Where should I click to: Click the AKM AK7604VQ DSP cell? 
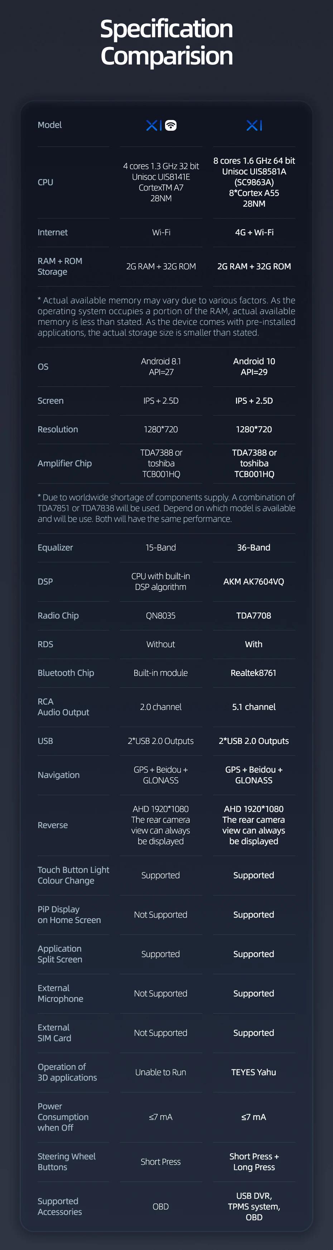coord(254,581)
